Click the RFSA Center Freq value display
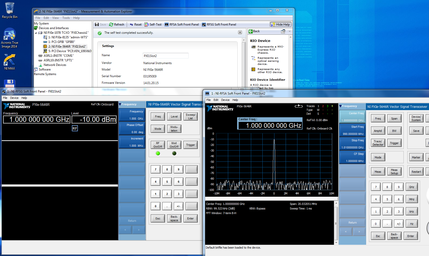This screenshot has height=256, width=429. [x=270, y=125]
